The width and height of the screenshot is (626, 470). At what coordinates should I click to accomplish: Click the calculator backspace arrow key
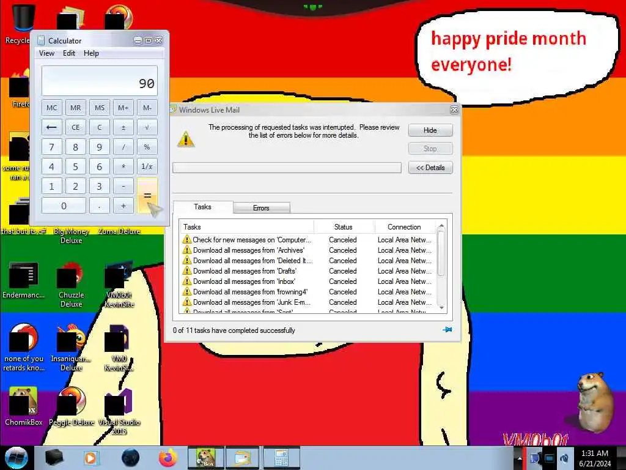pyautogui.click(x=51, y=127)
